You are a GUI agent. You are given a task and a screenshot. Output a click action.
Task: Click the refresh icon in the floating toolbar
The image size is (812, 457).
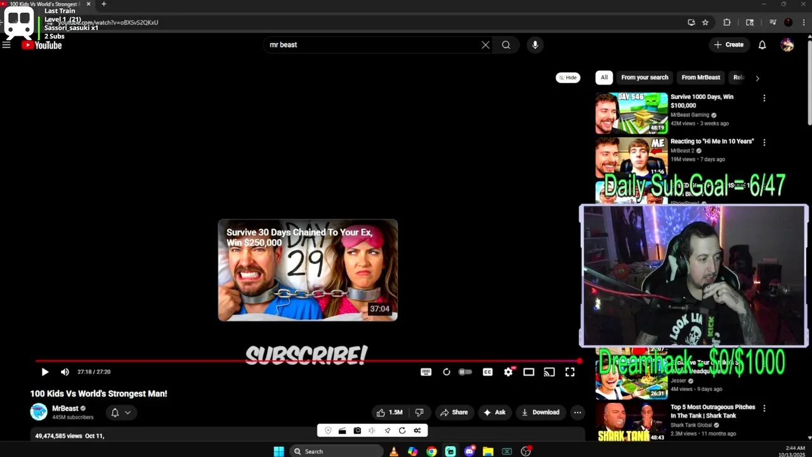point(402,430)
